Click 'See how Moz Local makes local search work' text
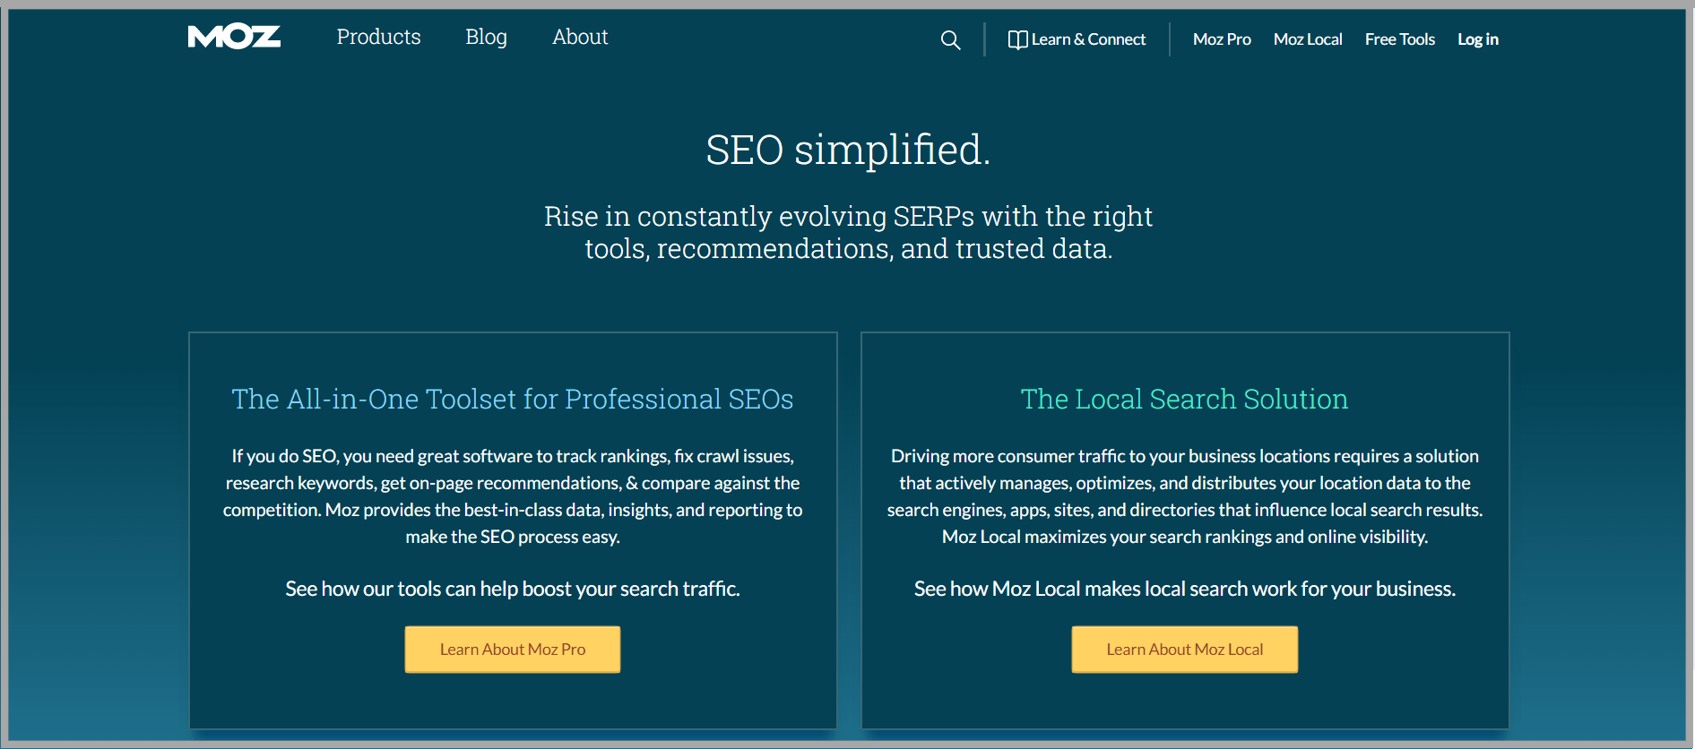The width and height of the screenshot is (1695, 749). click(x=1185, y=589)
